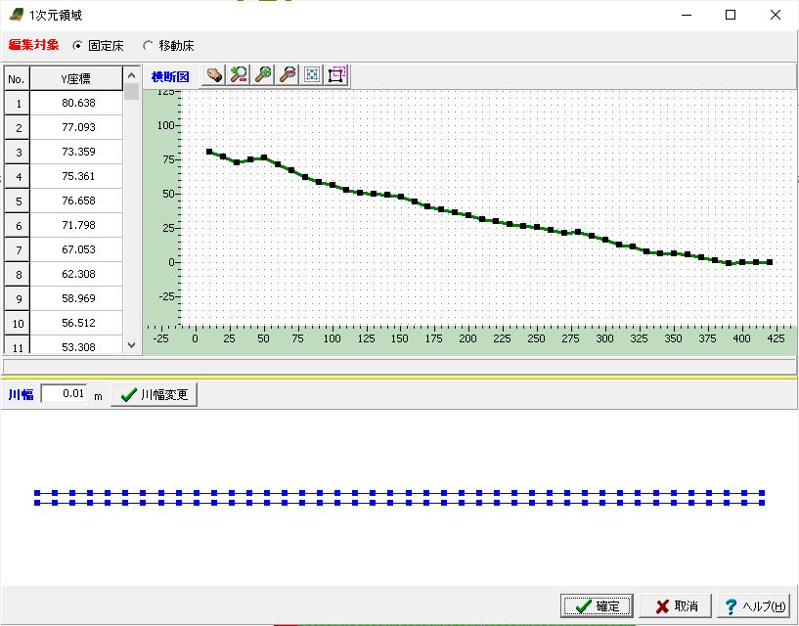Click the Y座標 column header
This screenshot has height=626, width=799.
pos(76,79)
